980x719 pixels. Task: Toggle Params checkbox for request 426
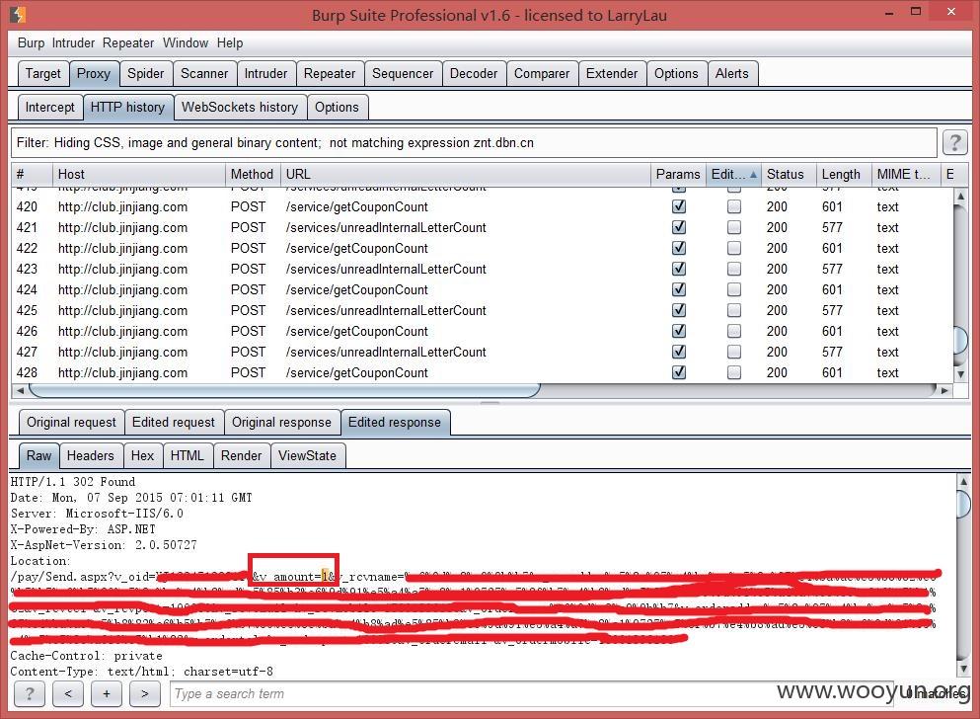(x=679, y=331)
